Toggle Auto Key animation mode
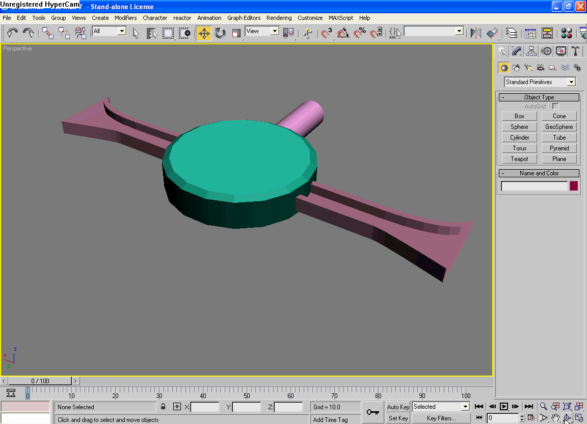The image size is (587, 424). click(398, 407)
